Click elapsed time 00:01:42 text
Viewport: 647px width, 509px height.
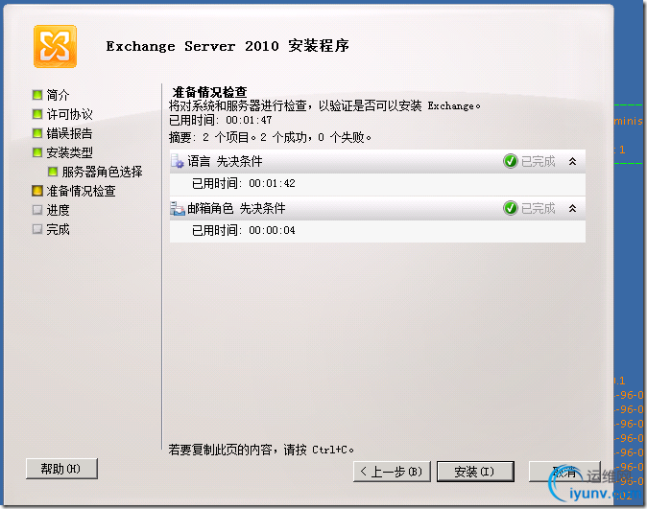coord(272,183)
